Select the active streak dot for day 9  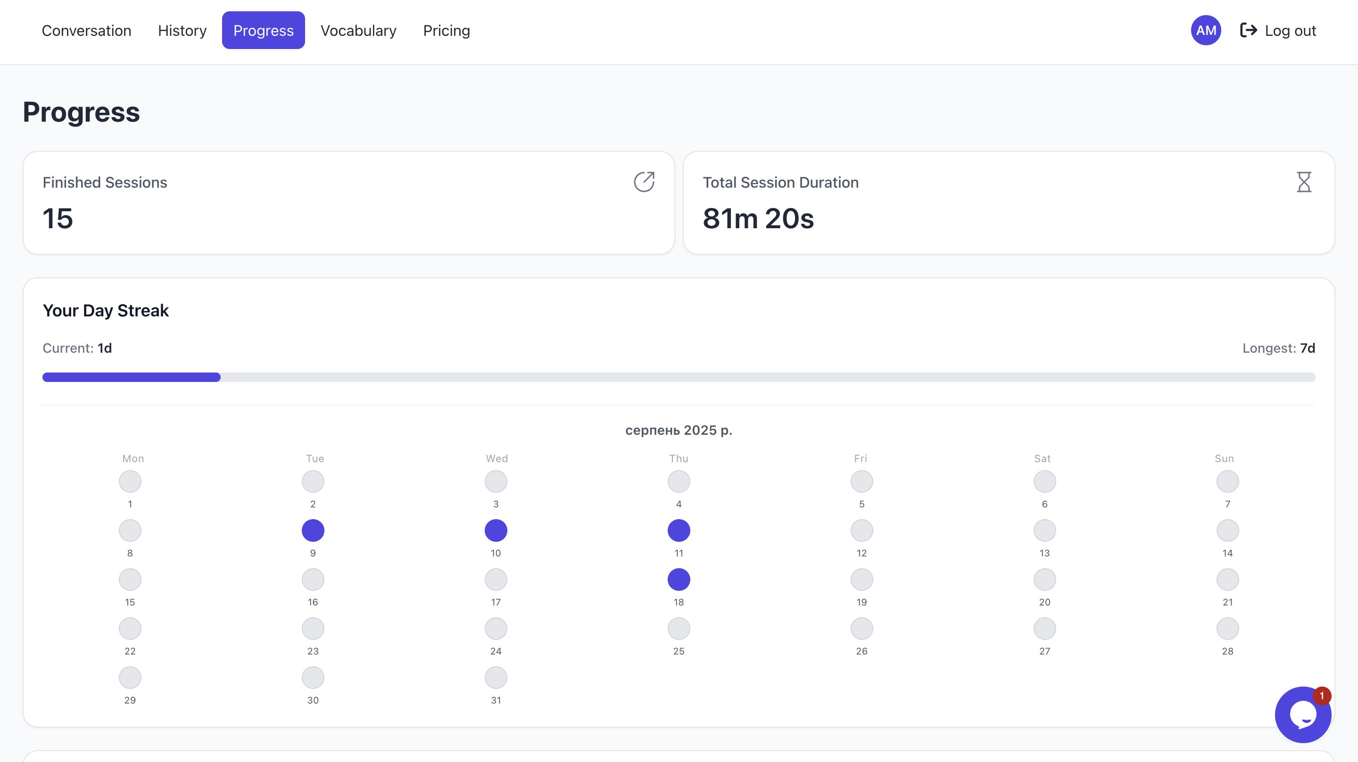(313, 530)
